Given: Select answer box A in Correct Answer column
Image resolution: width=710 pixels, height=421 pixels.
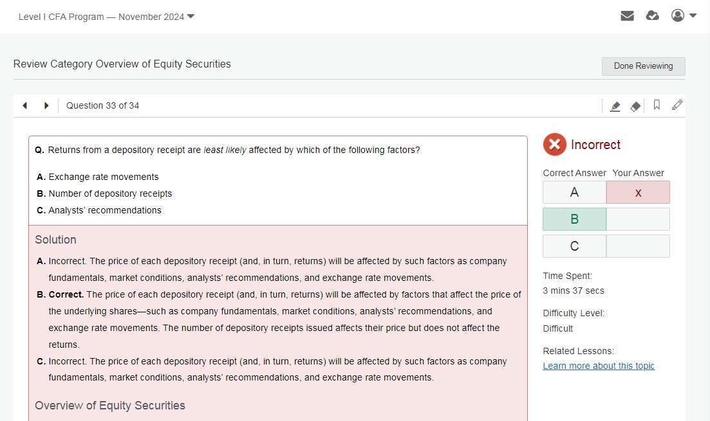Looking at the screenshot, I should pyautogui.click(x=574, y=192).
